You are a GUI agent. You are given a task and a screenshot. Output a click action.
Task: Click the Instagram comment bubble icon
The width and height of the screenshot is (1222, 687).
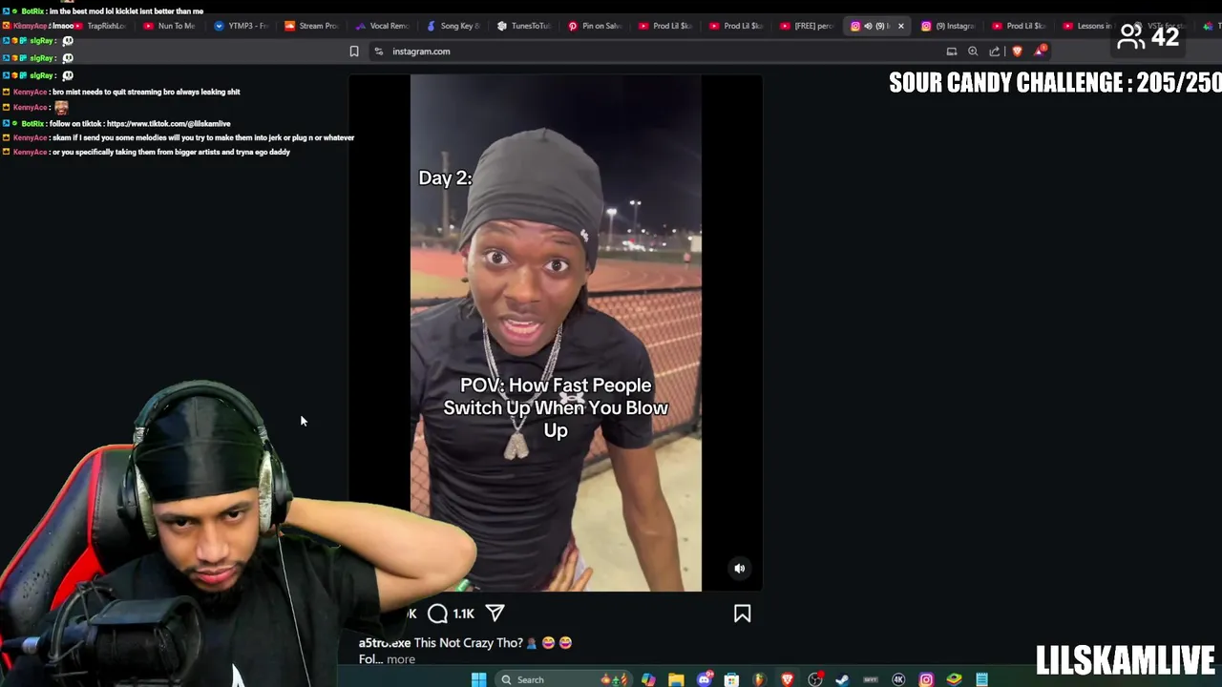(x=437, y=614)
